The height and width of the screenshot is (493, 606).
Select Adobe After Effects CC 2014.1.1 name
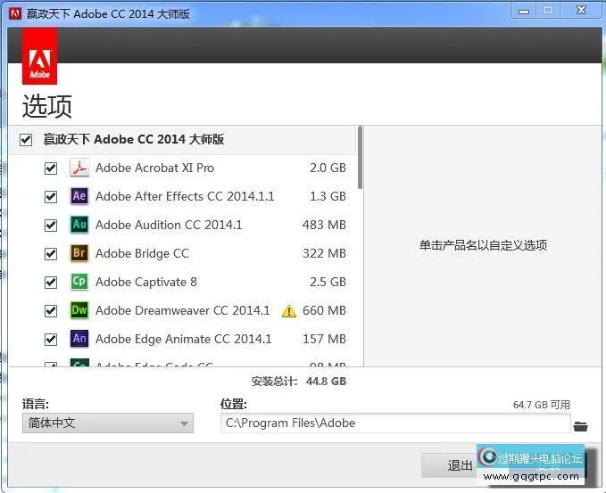tap(185, 196)
